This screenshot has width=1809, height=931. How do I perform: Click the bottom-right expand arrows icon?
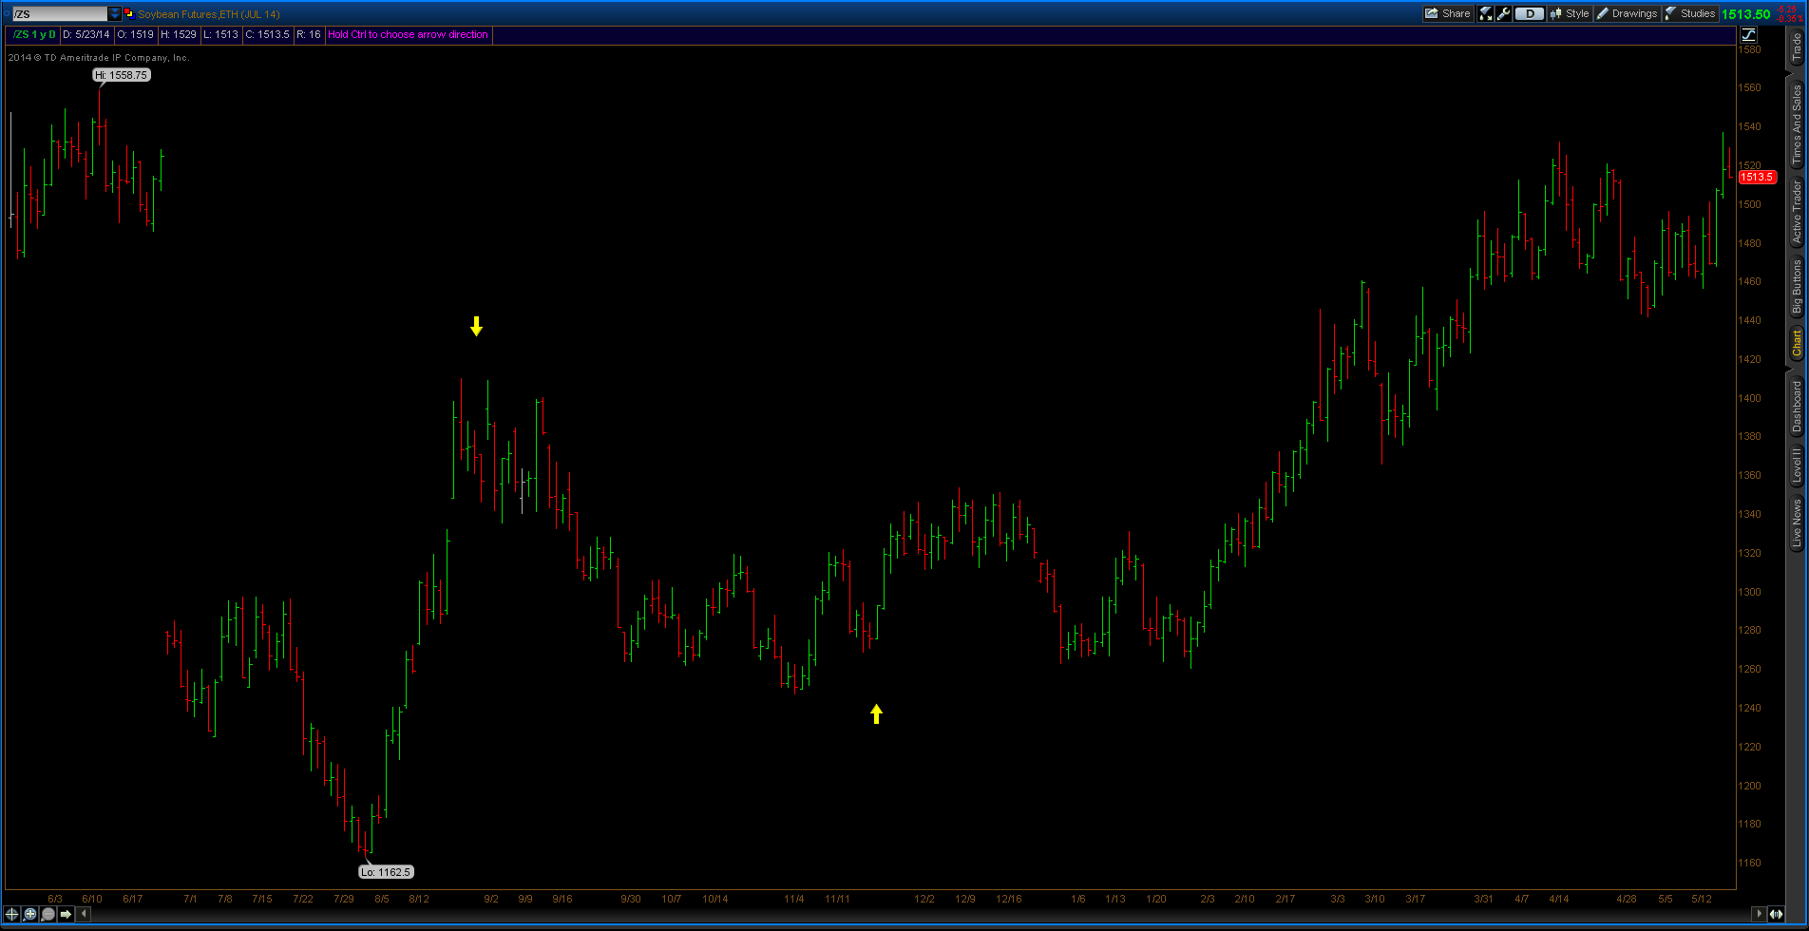coord(1776,914)
